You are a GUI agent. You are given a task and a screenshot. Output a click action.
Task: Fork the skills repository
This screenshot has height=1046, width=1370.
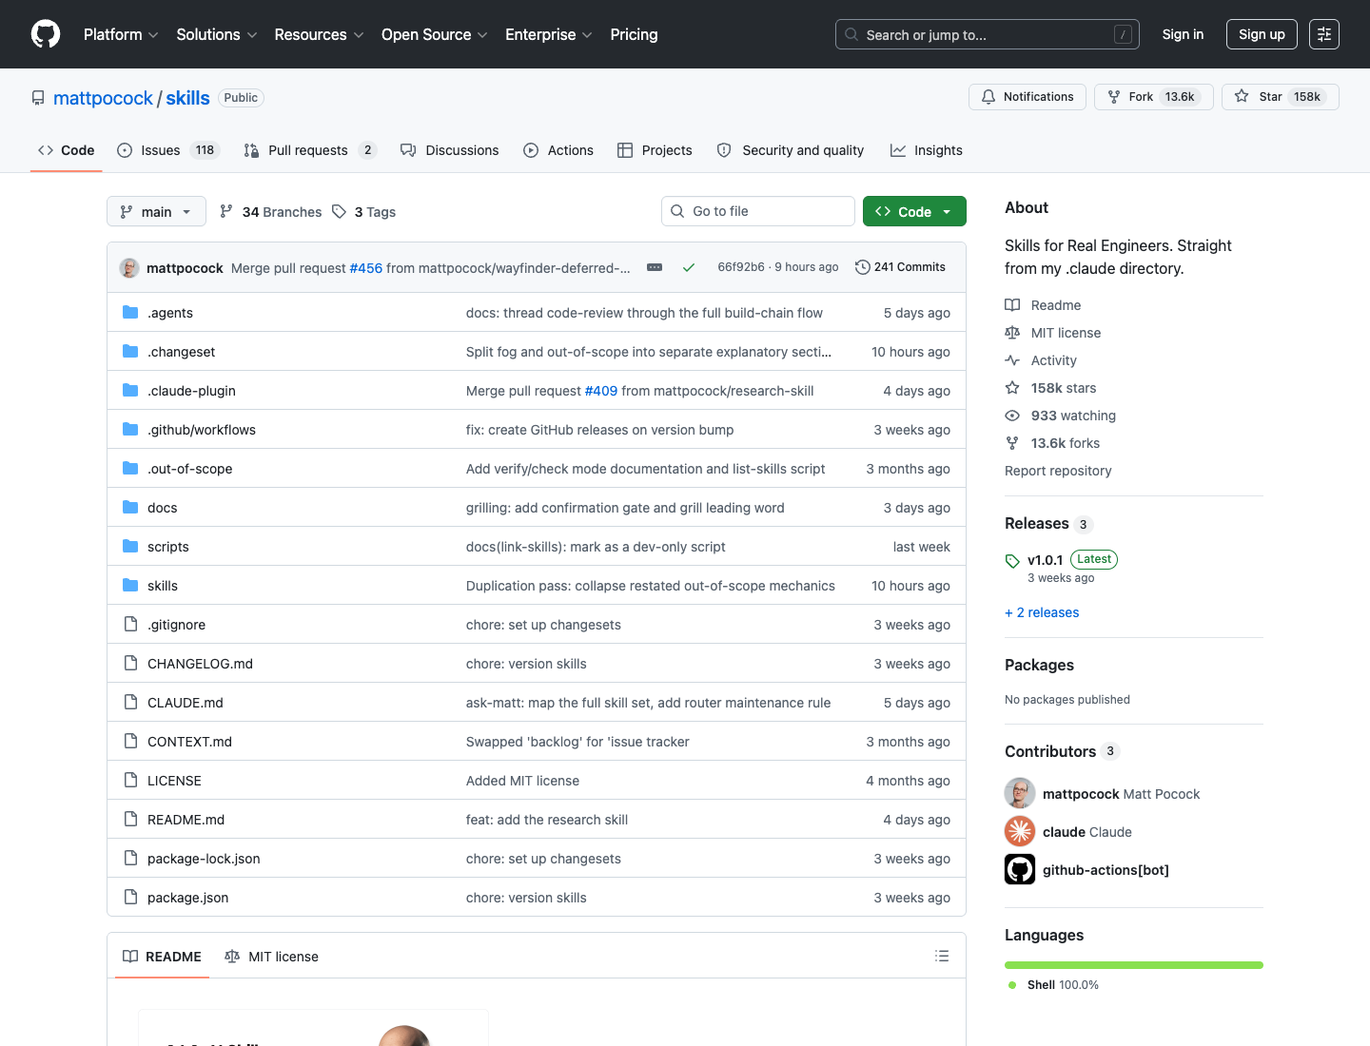pos(1154,97)
